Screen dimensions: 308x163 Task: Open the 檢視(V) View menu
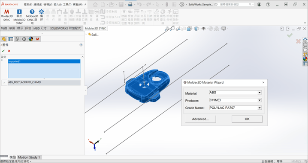tap(48, 4)
